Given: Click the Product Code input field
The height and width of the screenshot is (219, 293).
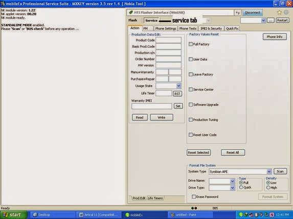Looking at the screenshot, I should [168, 40].
